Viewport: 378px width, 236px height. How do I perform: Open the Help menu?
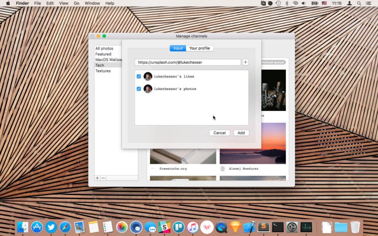tap(110, 3)
